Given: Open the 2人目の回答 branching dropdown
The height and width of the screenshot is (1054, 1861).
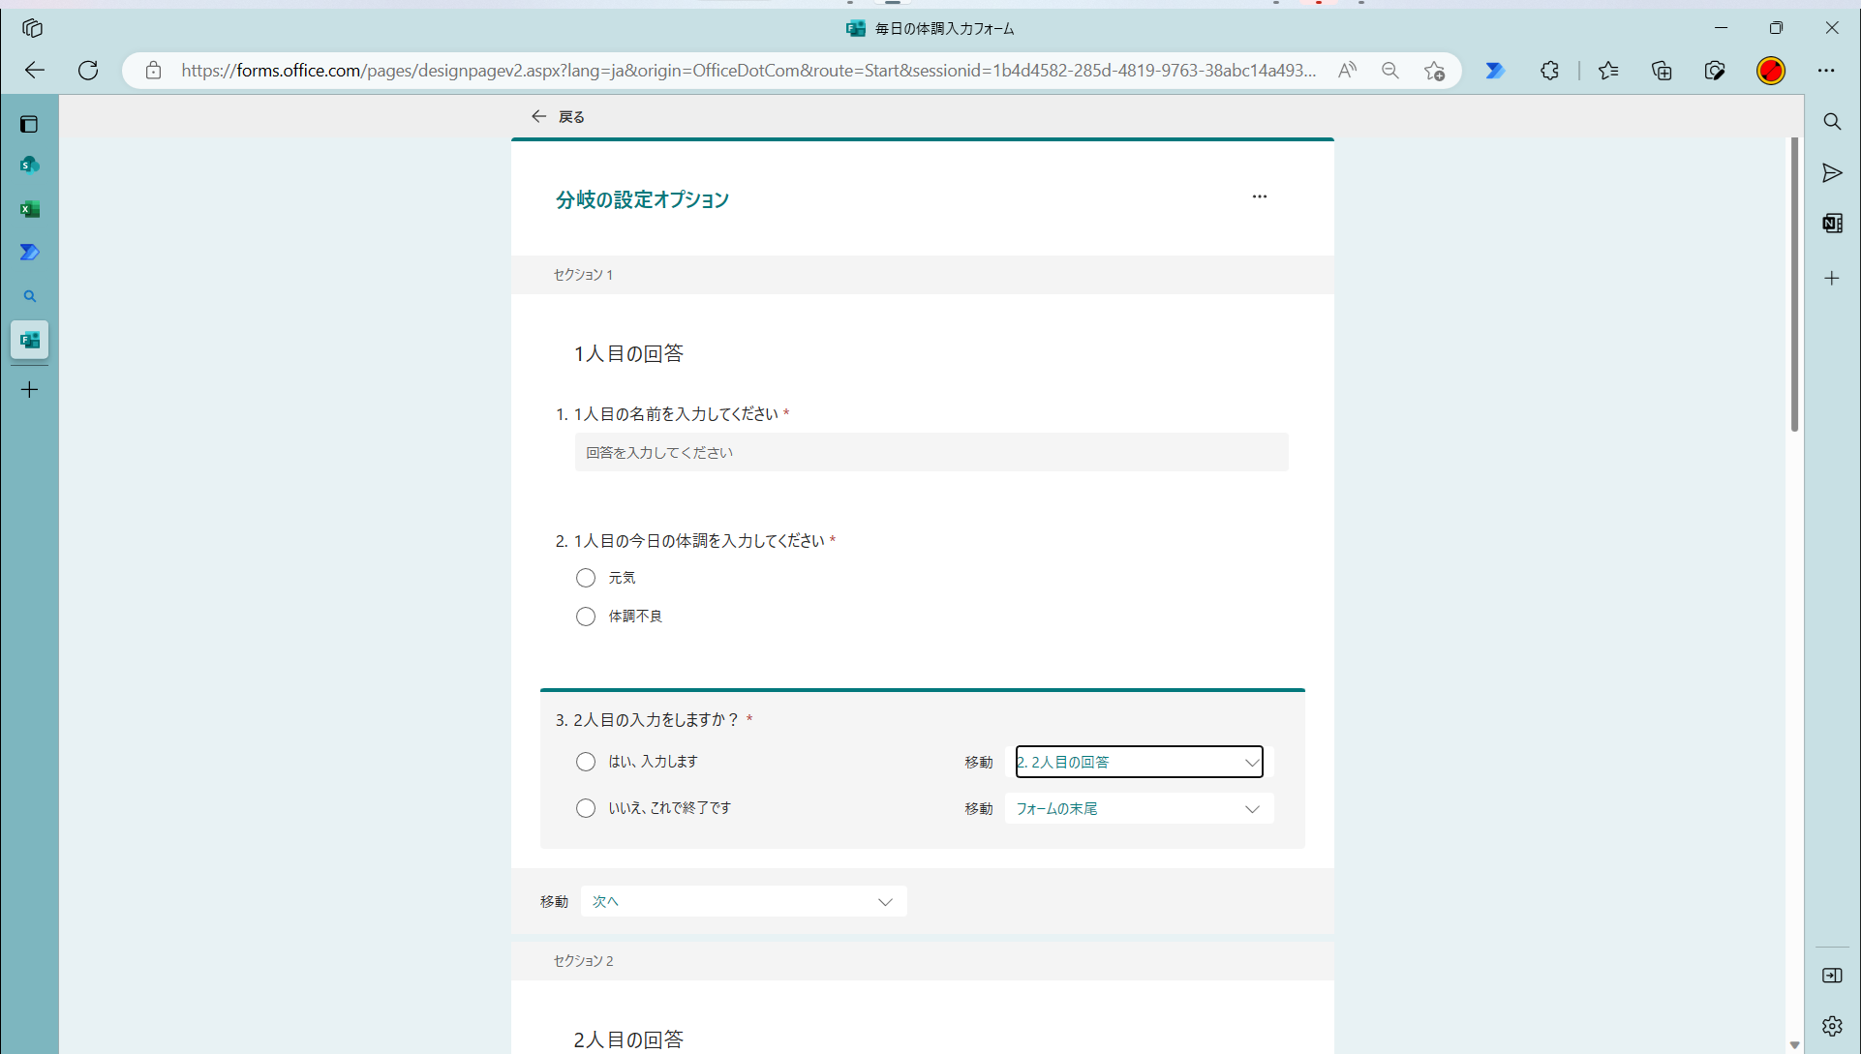Looking at the screenshot, I should pos(1139,762).
